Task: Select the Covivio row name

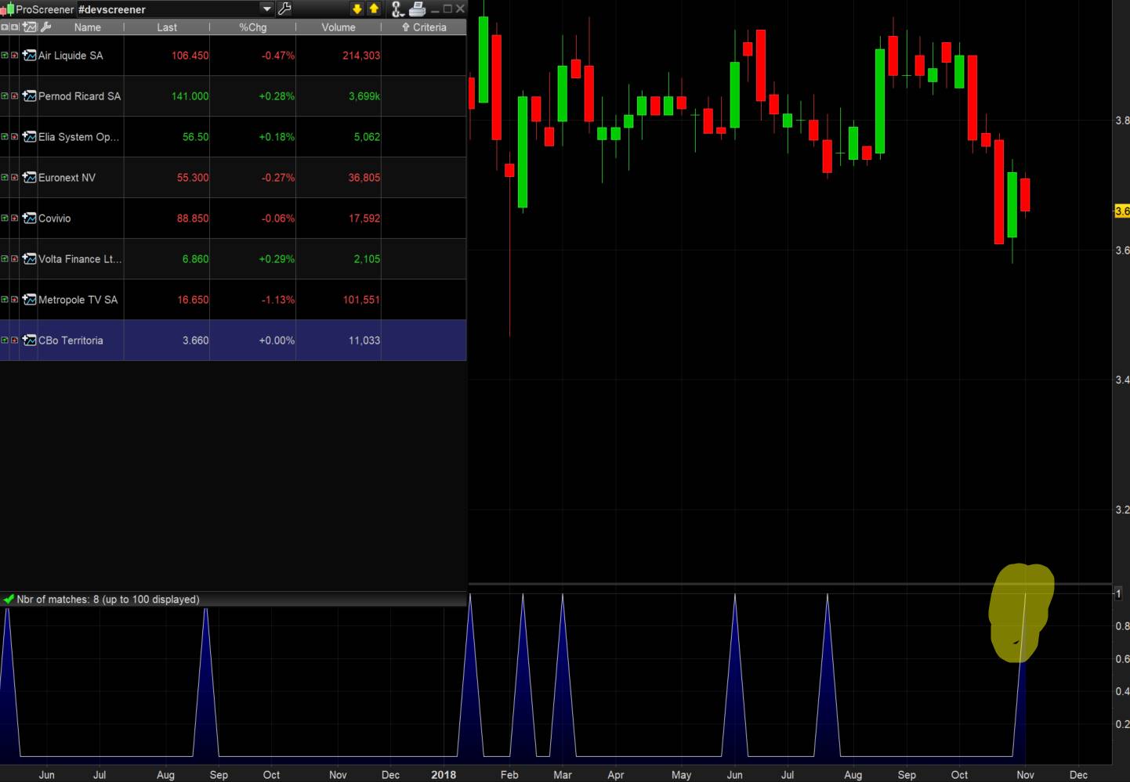Action: click(x=55, y=218)
